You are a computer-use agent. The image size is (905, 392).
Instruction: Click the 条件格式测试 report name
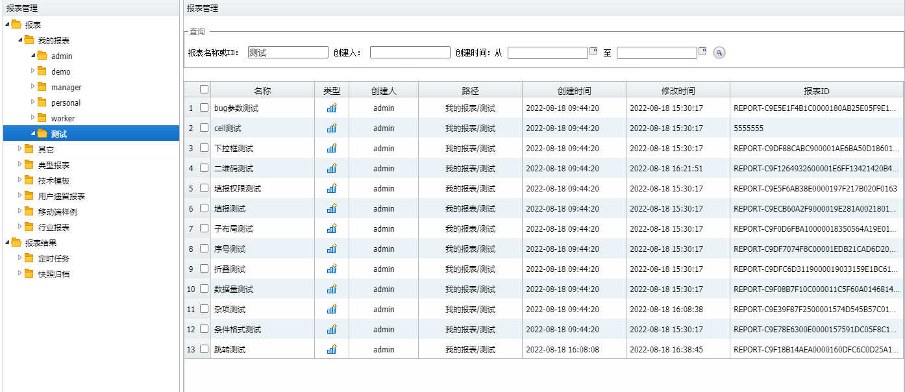click(238, 330)
